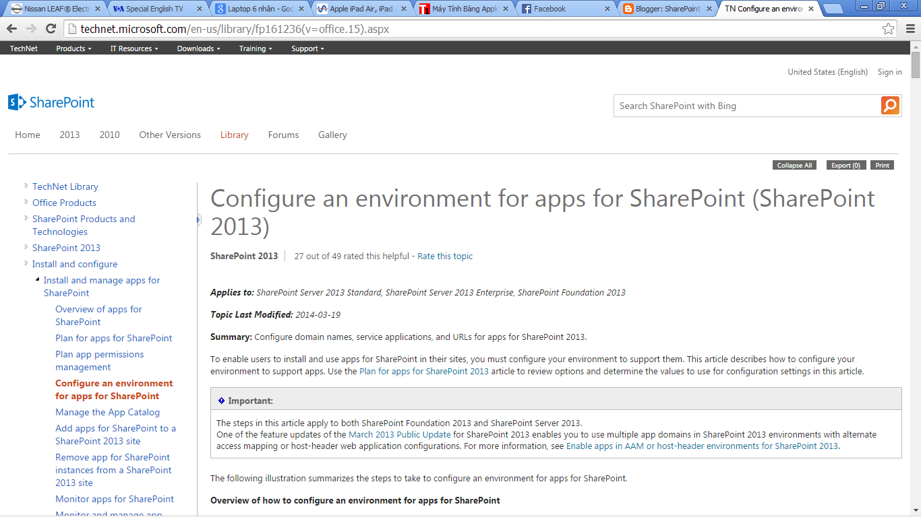Switch to the Nissan LEAF browser tab
Screen dimensions: 921x517
pyautogui.click(x=54, y=9)
